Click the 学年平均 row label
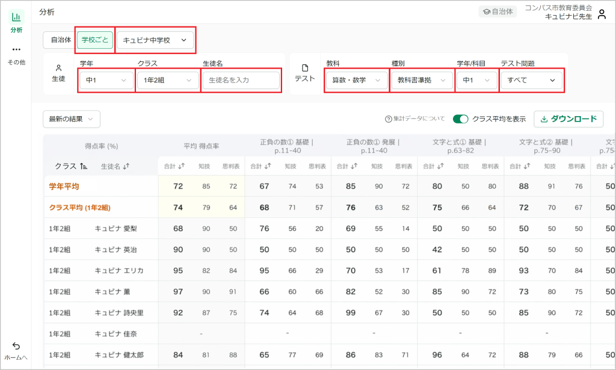This screenshot has height=370, width=616. coord(64,187)
